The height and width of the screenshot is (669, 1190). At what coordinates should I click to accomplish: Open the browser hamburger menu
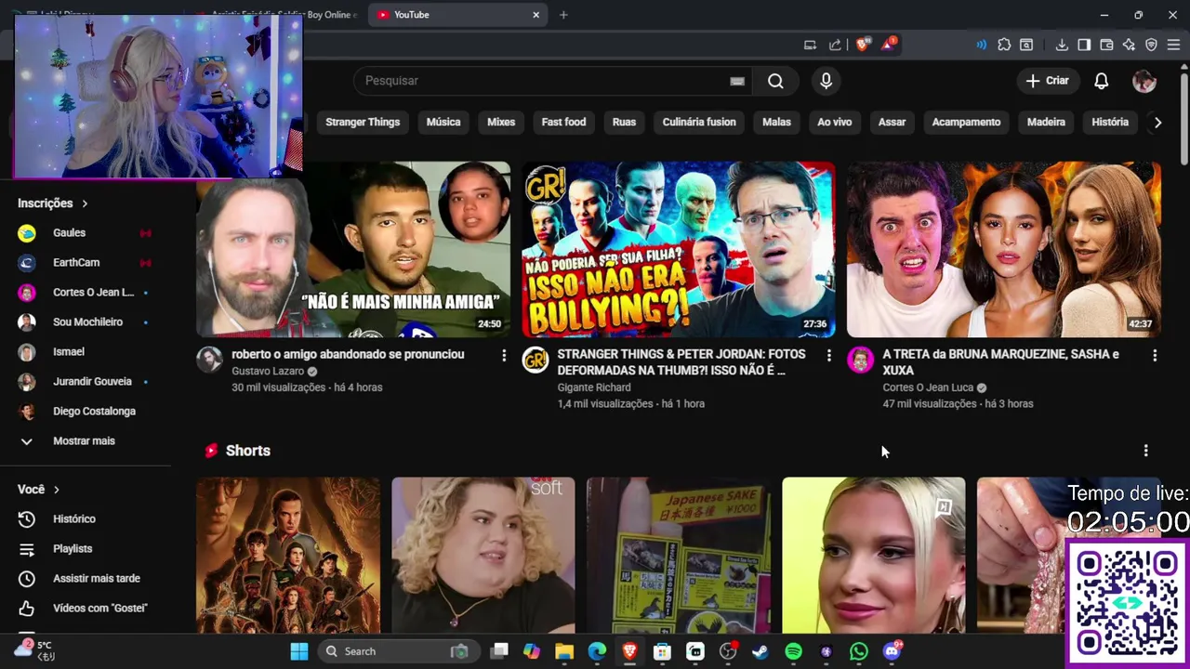point(1173,45)
